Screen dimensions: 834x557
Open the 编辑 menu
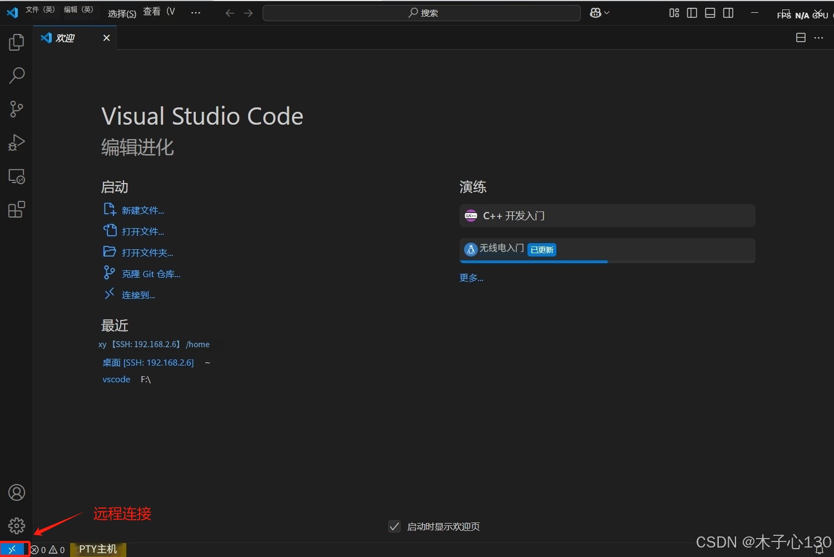click(x=78, y=9)
